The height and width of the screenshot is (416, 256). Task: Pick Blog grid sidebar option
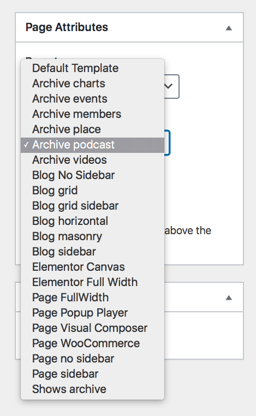(92, 206)
